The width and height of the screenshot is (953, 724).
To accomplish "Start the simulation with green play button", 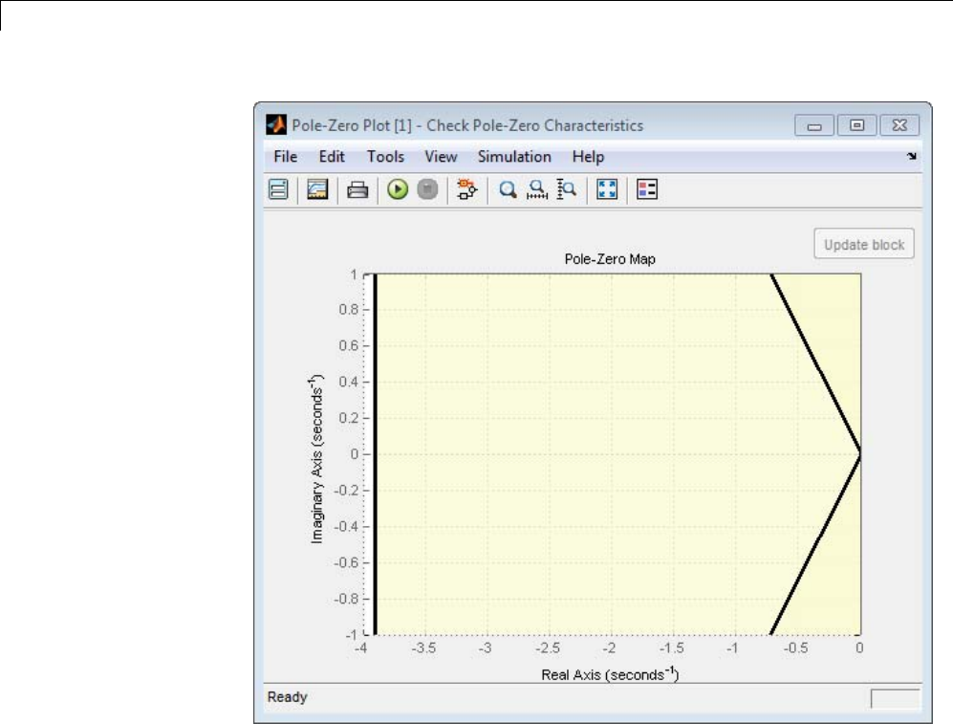I will (x=398, y=189).
